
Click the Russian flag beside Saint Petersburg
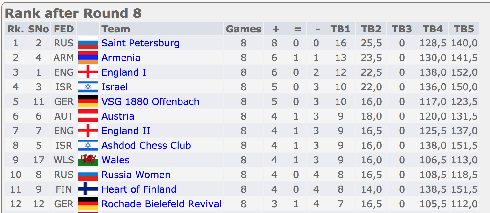point(88,43)
